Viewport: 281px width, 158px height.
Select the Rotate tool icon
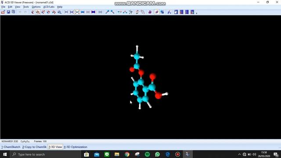32,12
